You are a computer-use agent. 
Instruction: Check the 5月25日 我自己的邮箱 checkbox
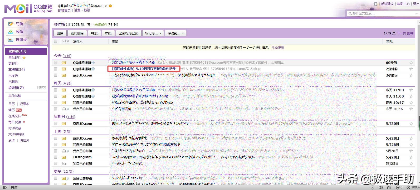(x=56, y=163)
